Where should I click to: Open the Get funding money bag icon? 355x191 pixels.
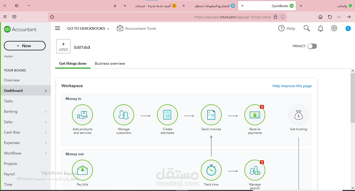pos(299,115)
